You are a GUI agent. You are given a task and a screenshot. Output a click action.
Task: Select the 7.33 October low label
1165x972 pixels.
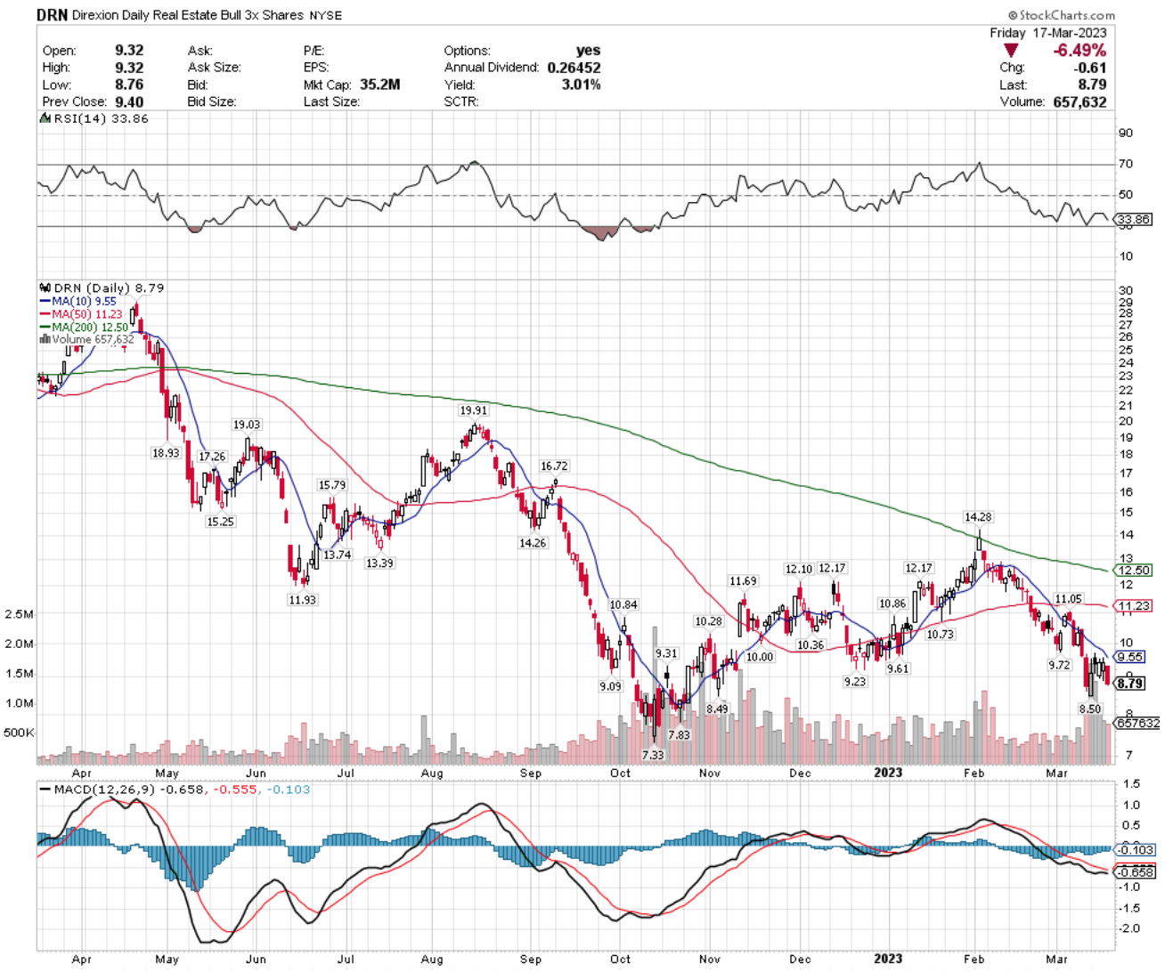[653, 755]
